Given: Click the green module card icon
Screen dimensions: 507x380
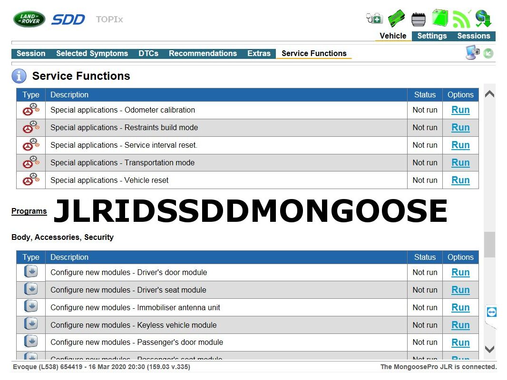Looking at the screenshot, I should click(x=396, y=18).
